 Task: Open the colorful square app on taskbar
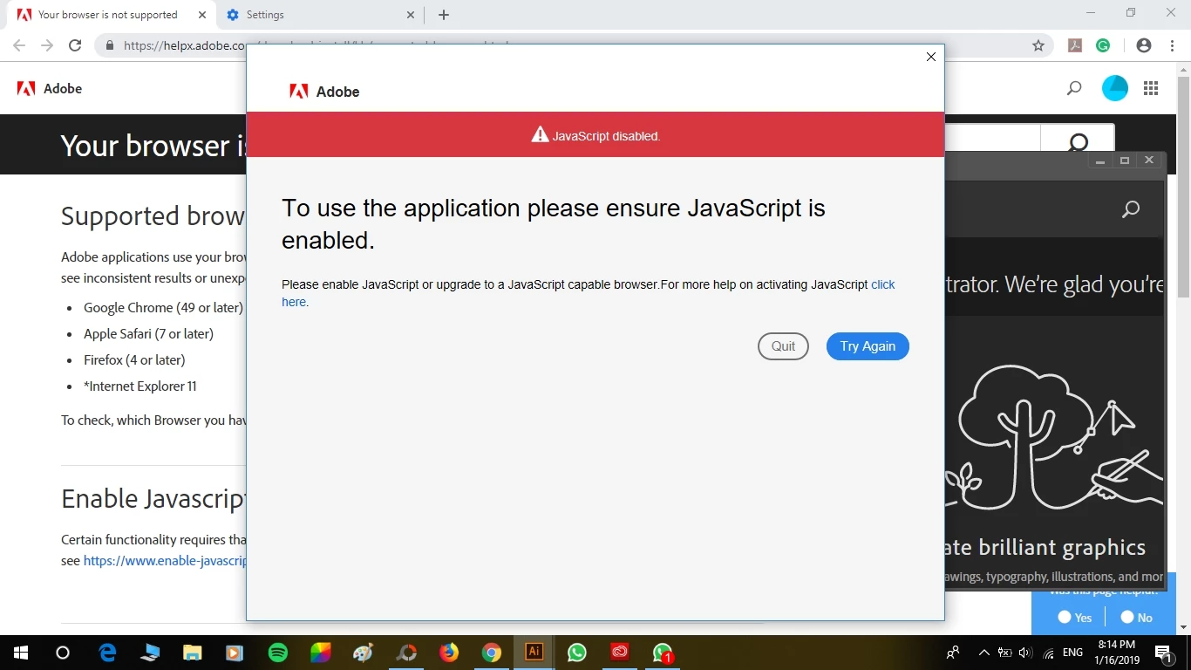pyautogui.click(x=321, y=653)
